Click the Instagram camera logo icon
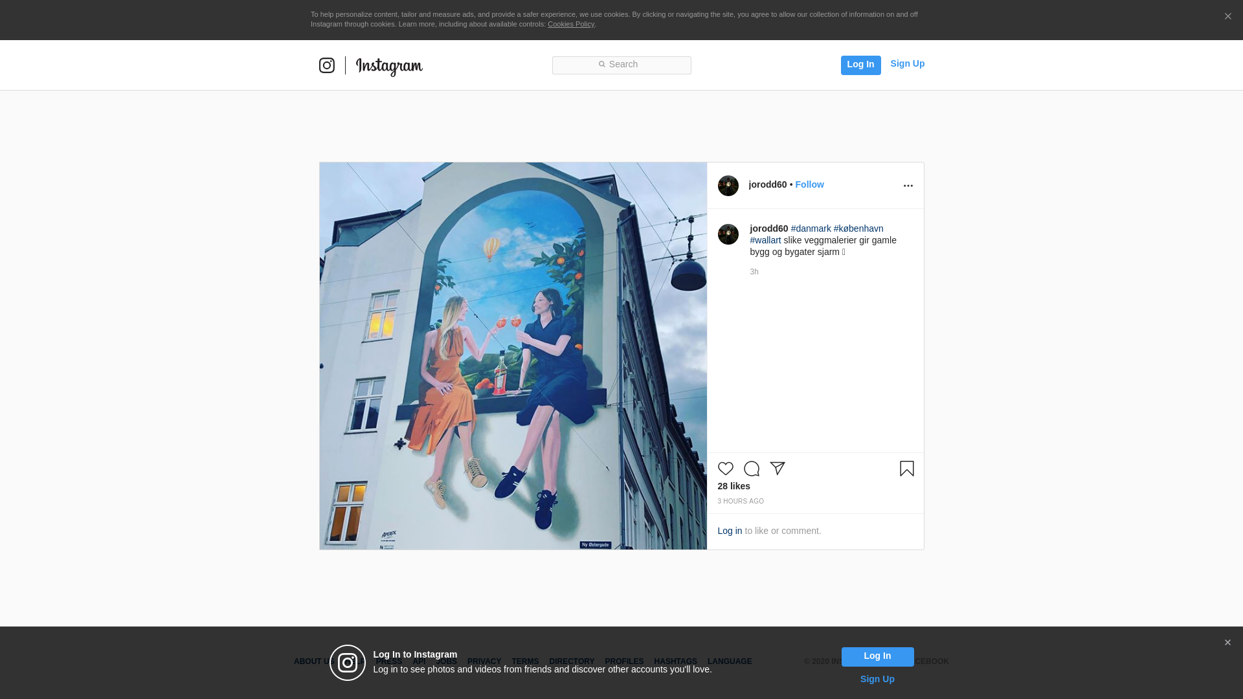Image resolution: width=1243 pixels, height=699 pixels. coord(327,65)
